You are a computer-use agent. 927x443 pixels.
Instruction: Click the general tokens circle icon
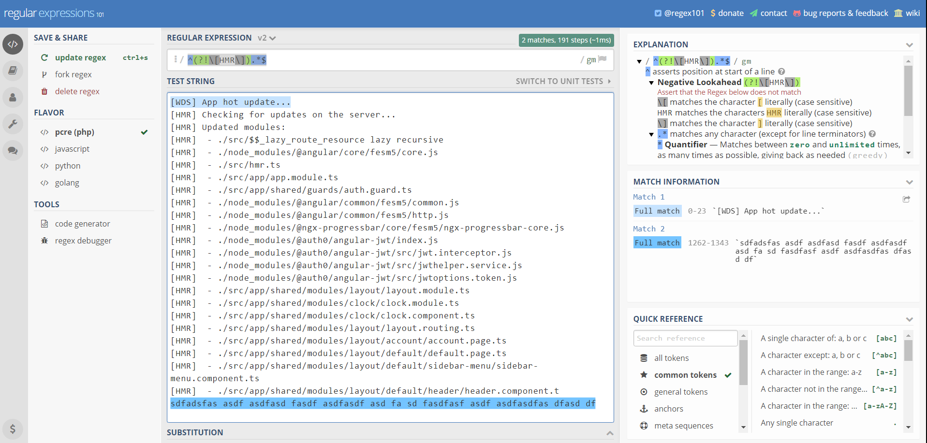644,392
